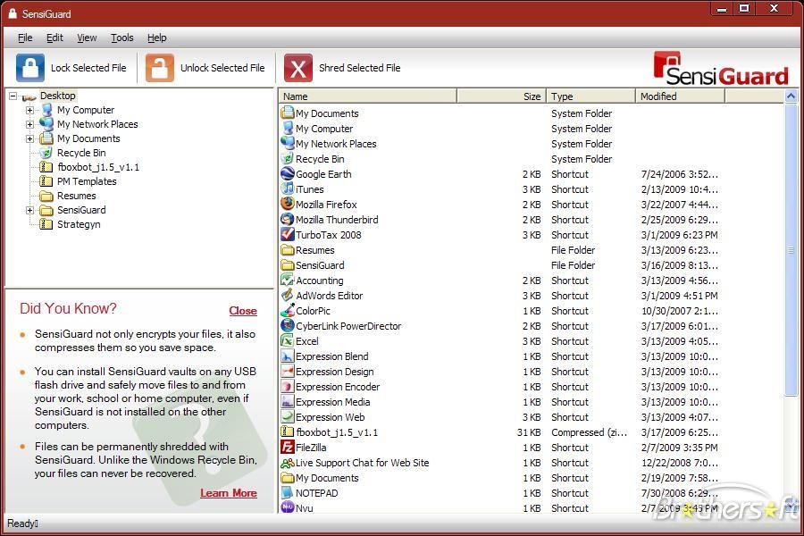
Task: Select the FileZilla icon
Action: (x=288, y=448)
